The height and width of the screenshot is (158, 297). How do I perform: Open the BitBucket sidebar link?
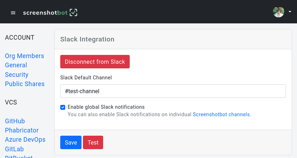[x=19, y=156]
